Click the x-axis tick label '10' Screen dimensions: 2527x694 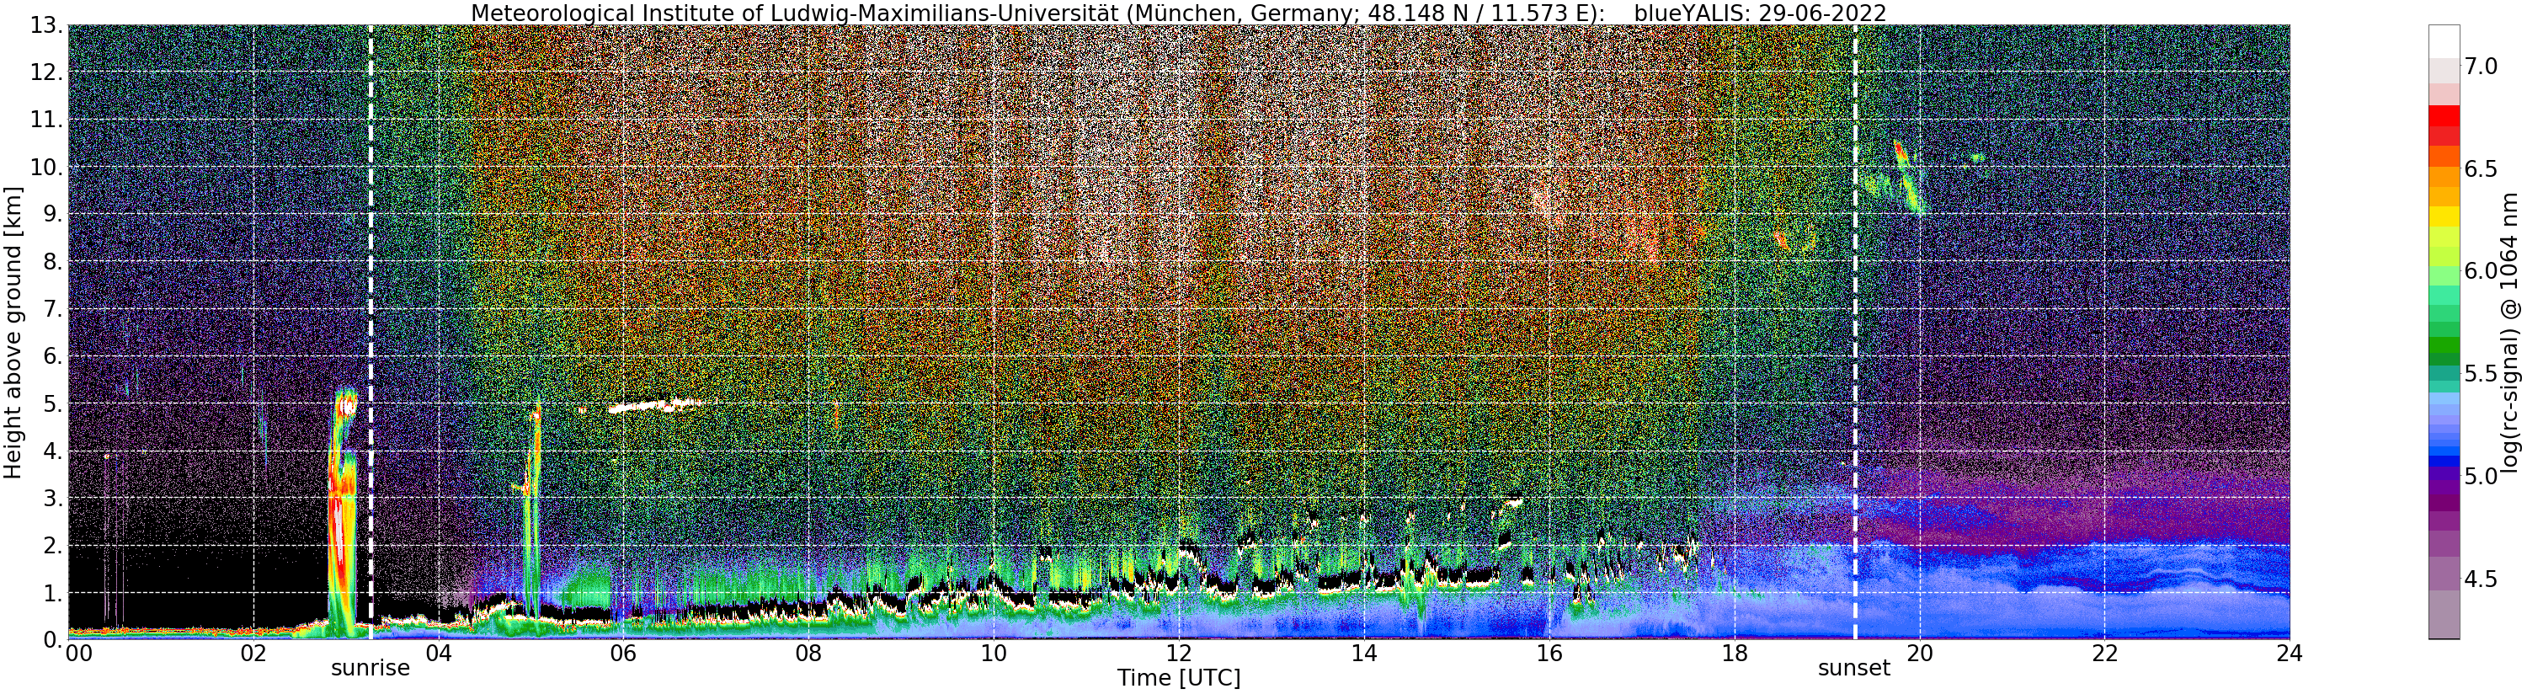pos(994,653)
